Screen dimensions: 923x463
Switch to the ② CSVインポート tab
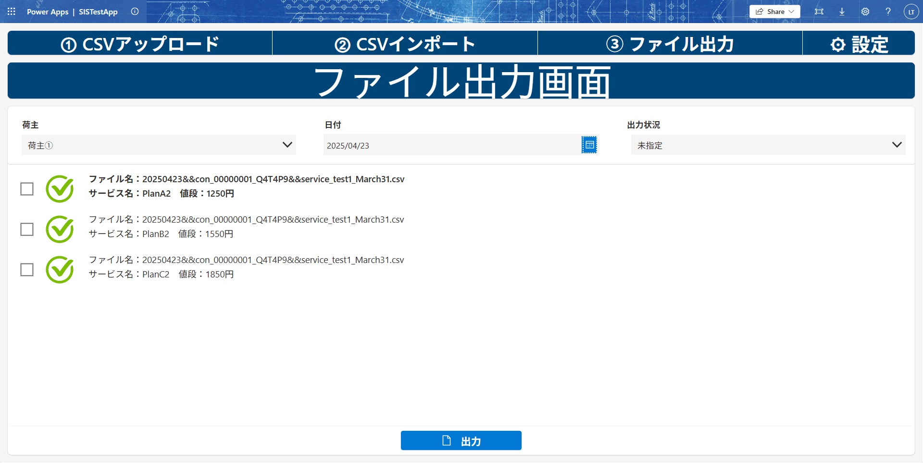pyautogui.click(x=405, y=43)
